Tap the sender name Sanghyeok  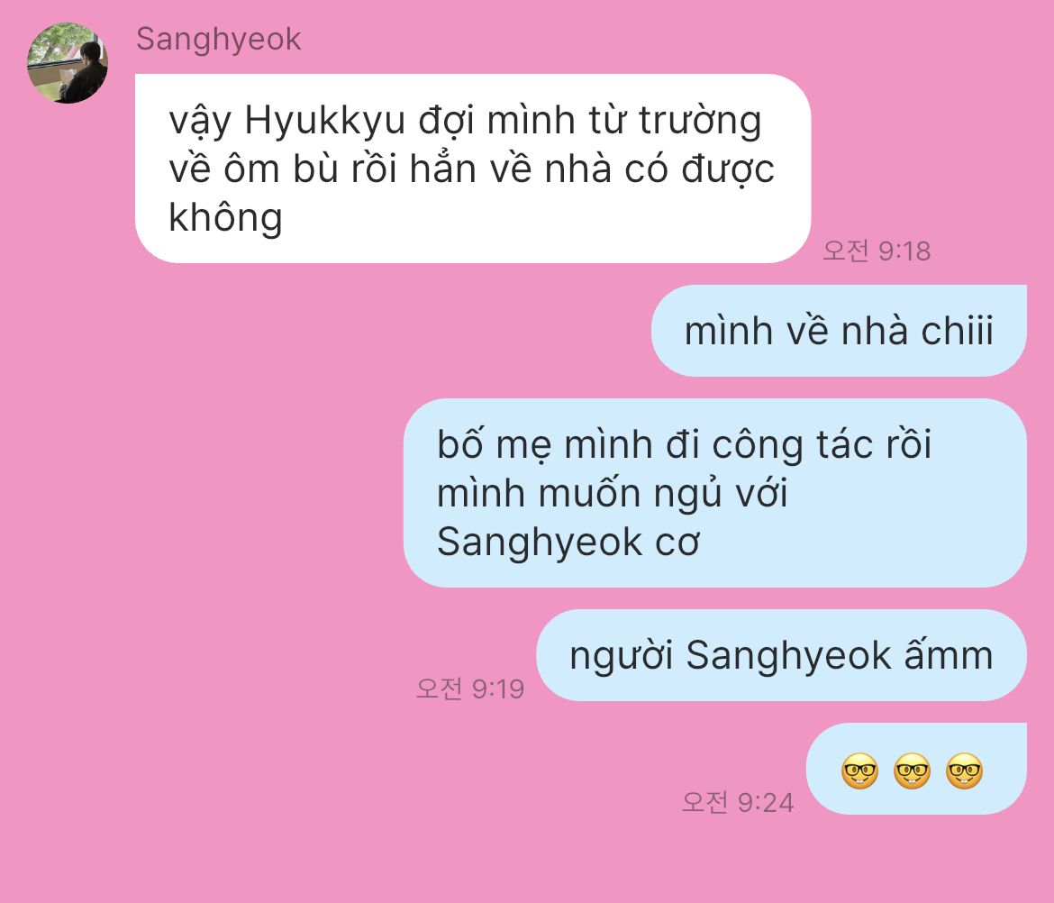coord(219,39)
